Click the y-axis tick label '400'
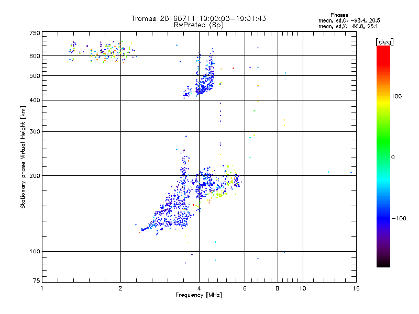This screenshot has width=419, height=314. 35,100
